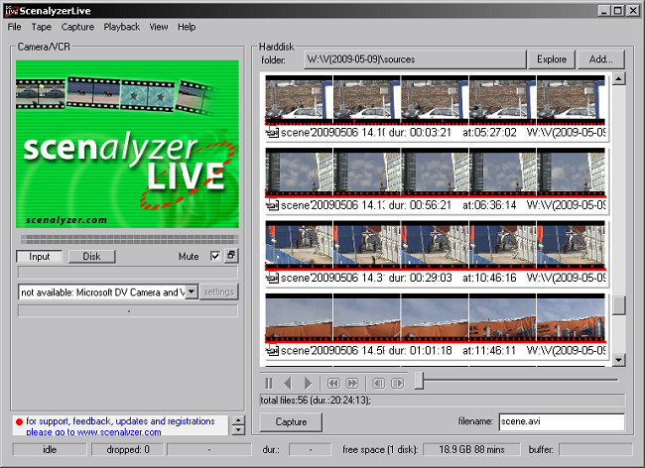Jump to previous scene rewind icon
The image size is (645, 468).
point(333,384)
